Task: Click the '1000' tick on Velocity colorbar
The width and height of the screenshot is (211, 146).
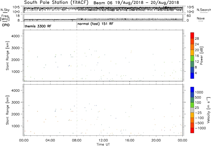Action: [x=199, y=92]
